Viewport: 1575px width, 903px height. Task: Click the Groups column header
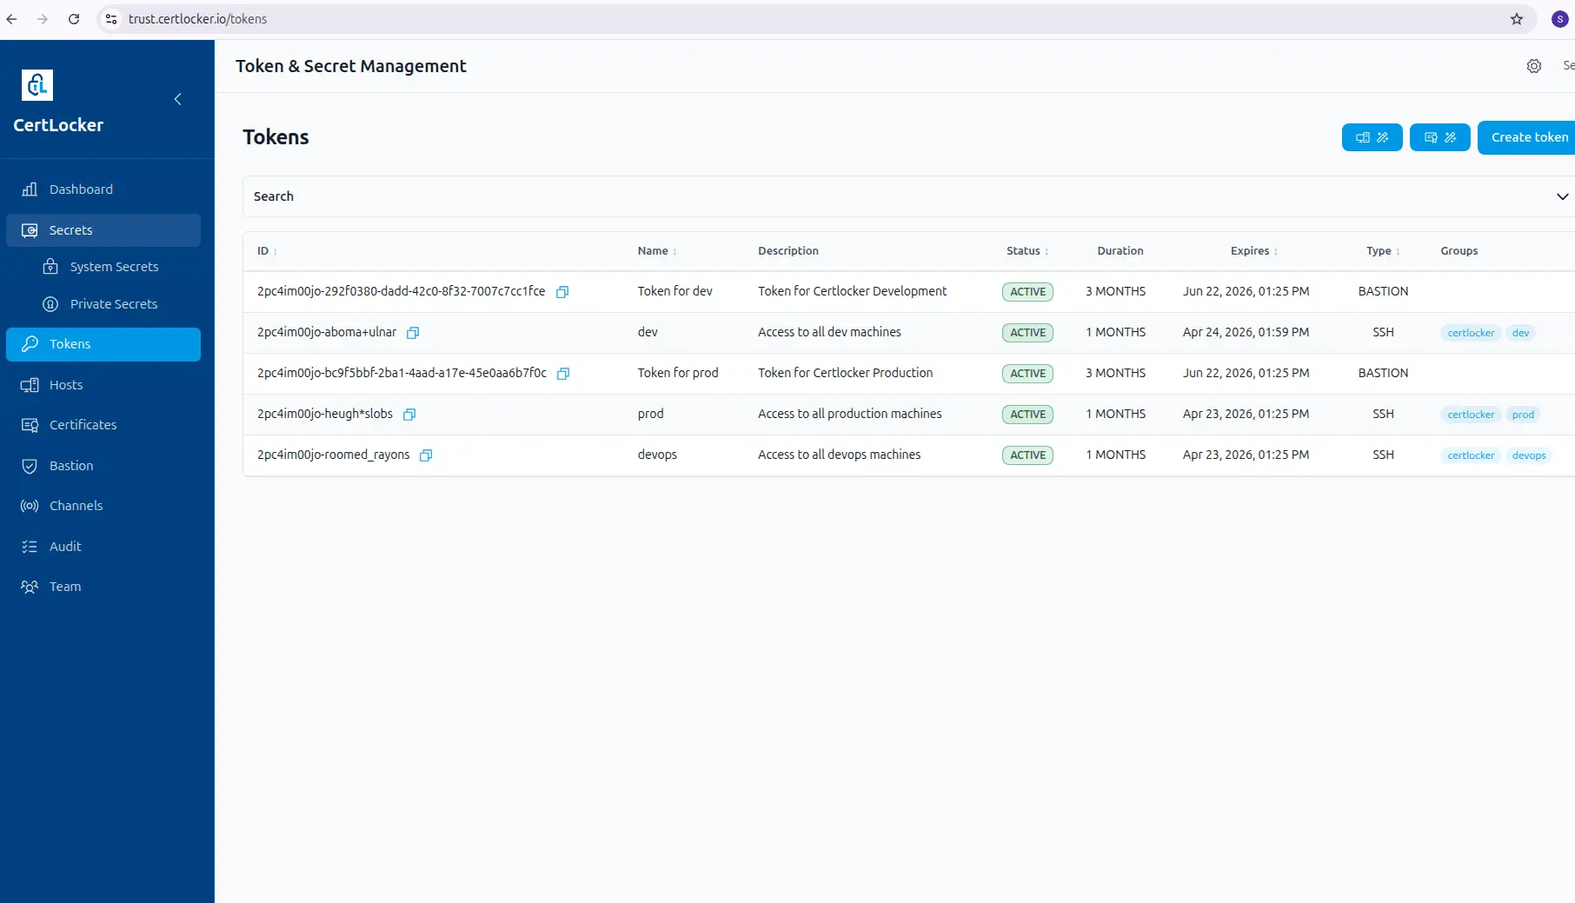(1459, 251)
